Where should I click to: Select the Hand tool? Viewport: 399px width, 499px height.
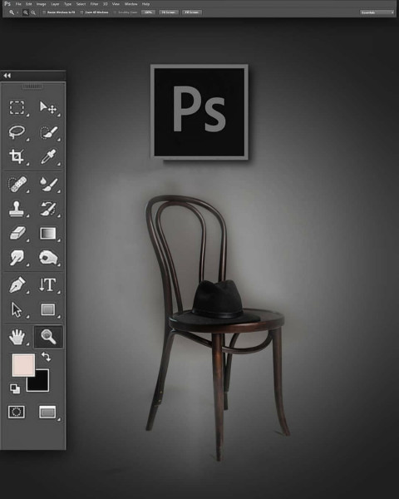click(17, 337)
